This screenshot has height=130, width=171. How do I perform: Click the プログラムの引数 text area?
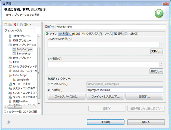coord(104,44)
